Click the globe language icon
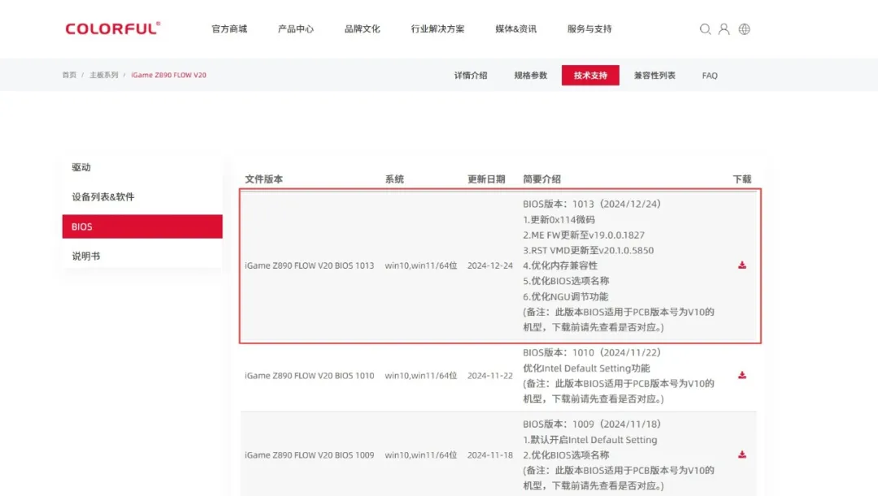 pos(744,29)
